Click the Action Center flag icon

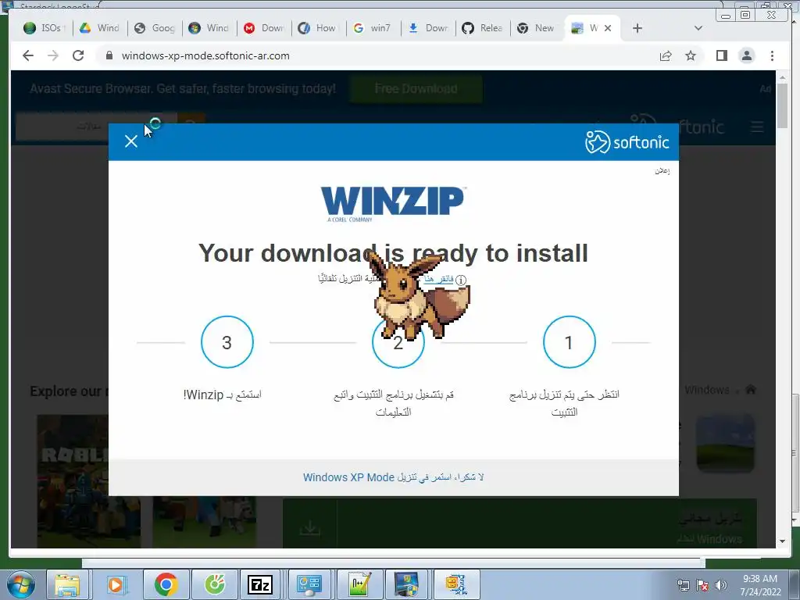click(702, 585)
